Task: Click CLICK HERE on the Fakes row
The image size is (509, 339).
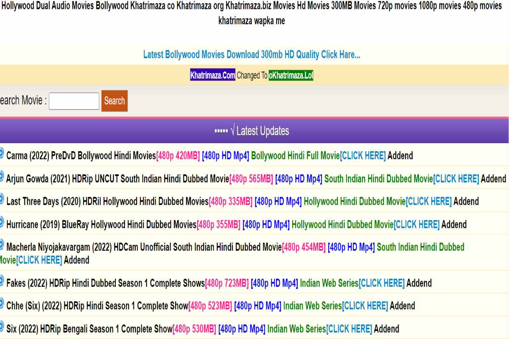Action: (x=382, y=283)
